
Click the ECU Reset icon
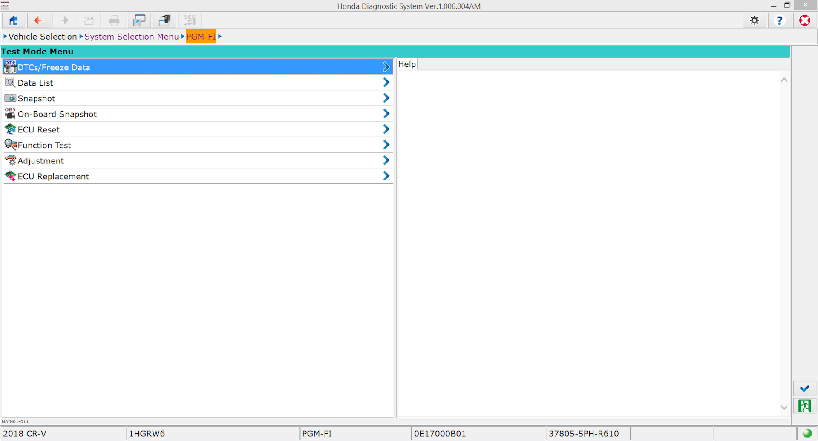10,129
